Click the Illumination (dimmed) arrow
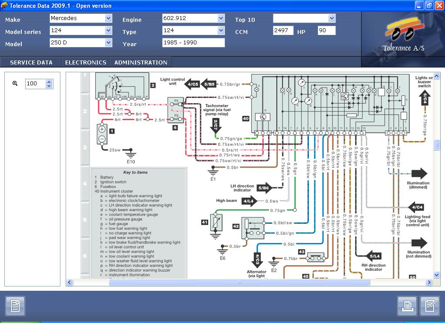This screenshot has height=323, width=445. tap(419, 173)
